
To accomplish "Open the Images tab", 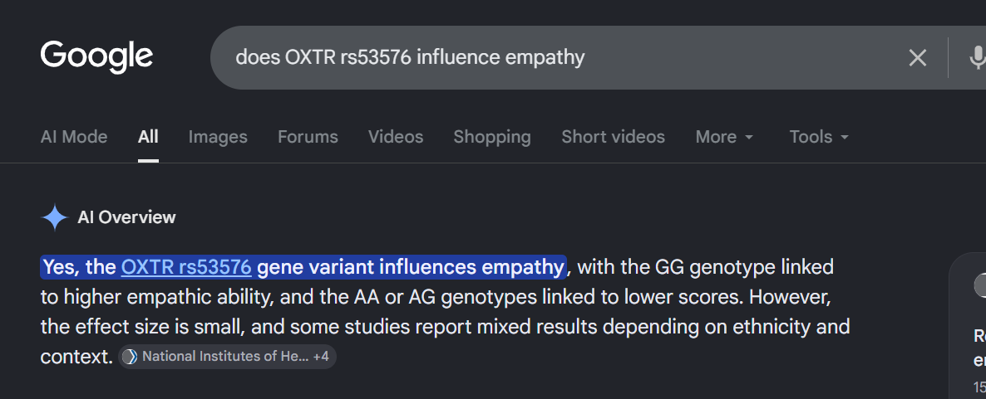I will 218,137.
